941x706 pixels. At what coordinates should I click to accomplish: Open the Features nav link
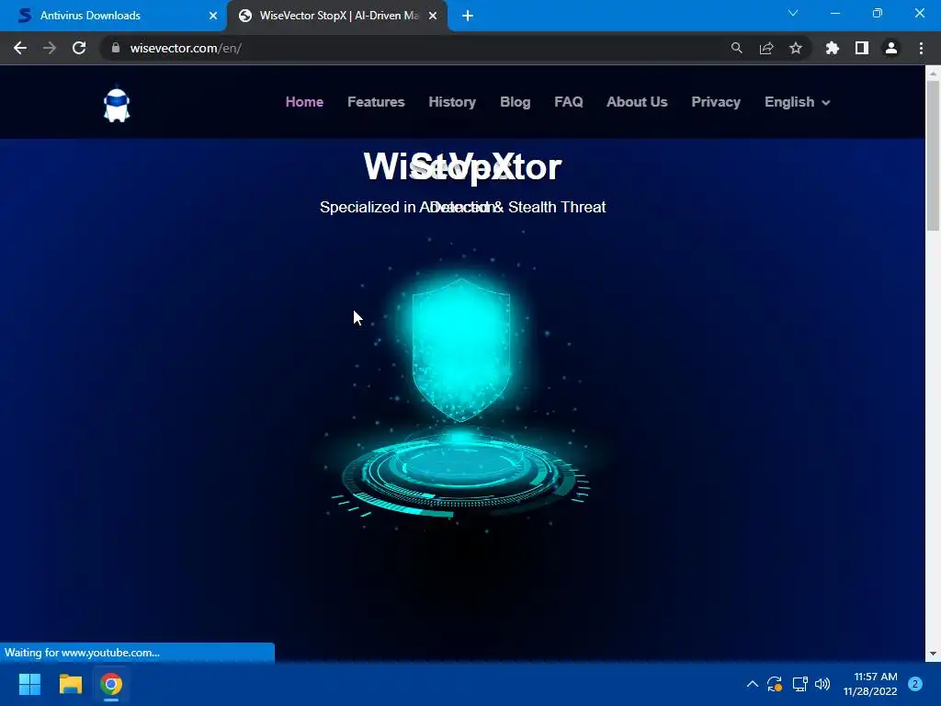point(376,102)
